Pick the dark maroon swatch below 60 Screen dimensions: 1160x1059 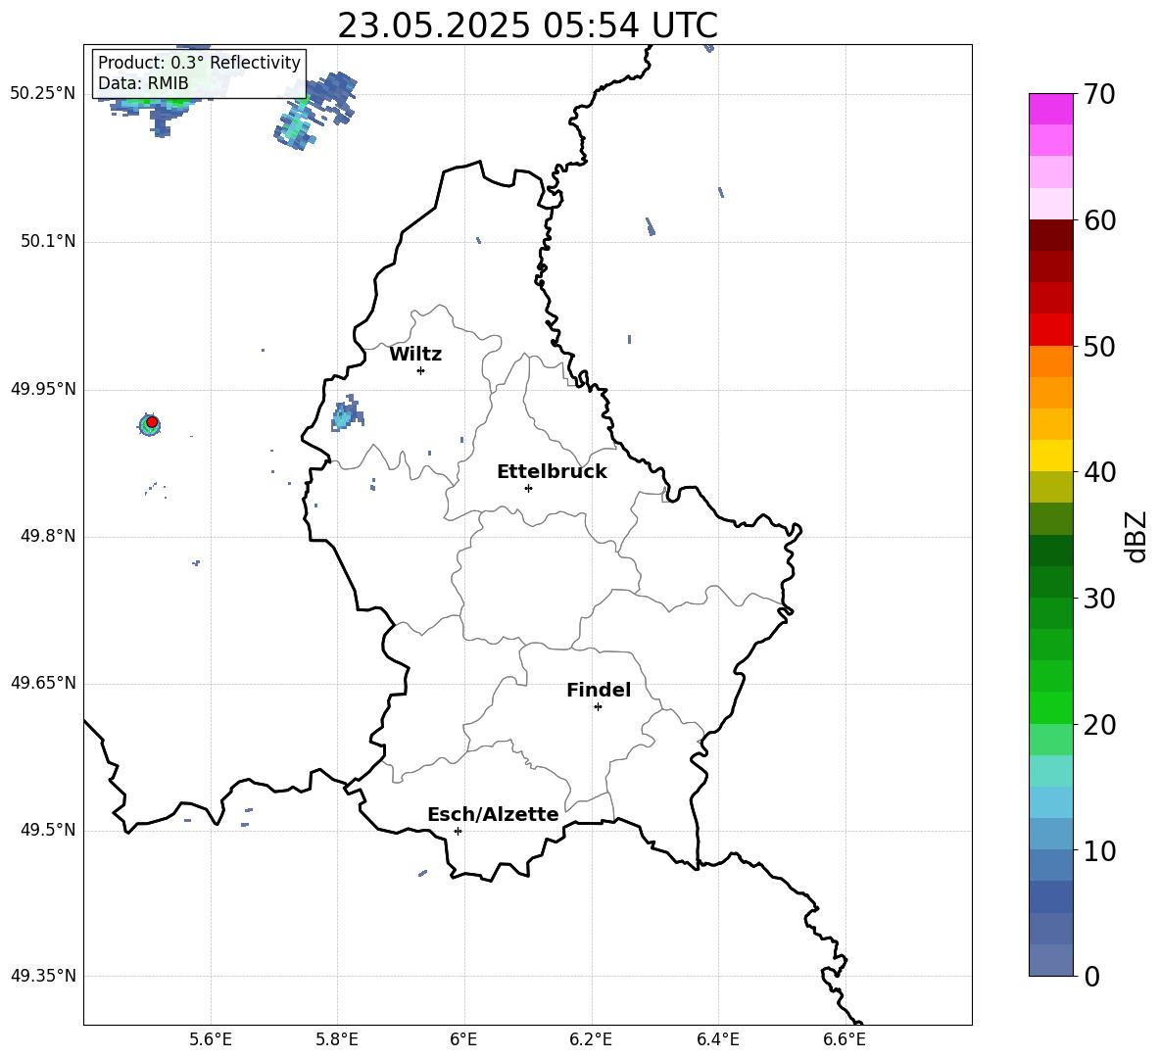coord(1051,235)
